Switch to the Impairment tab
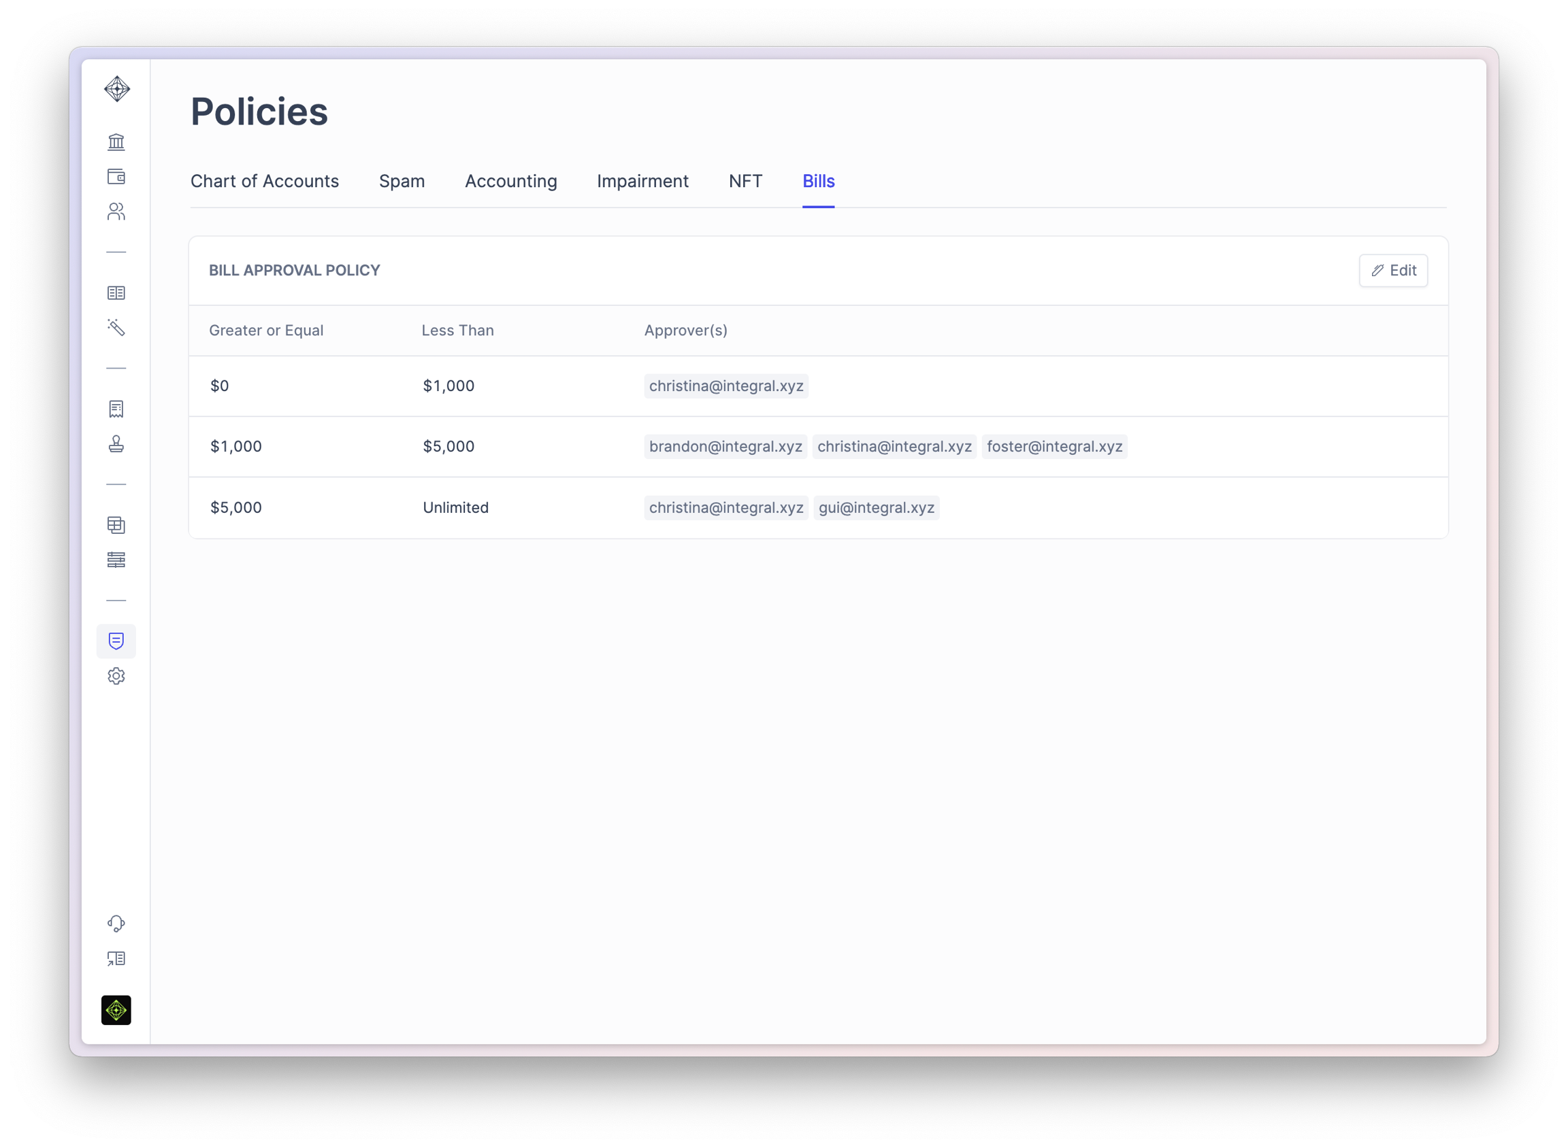 tap(642, 182)
